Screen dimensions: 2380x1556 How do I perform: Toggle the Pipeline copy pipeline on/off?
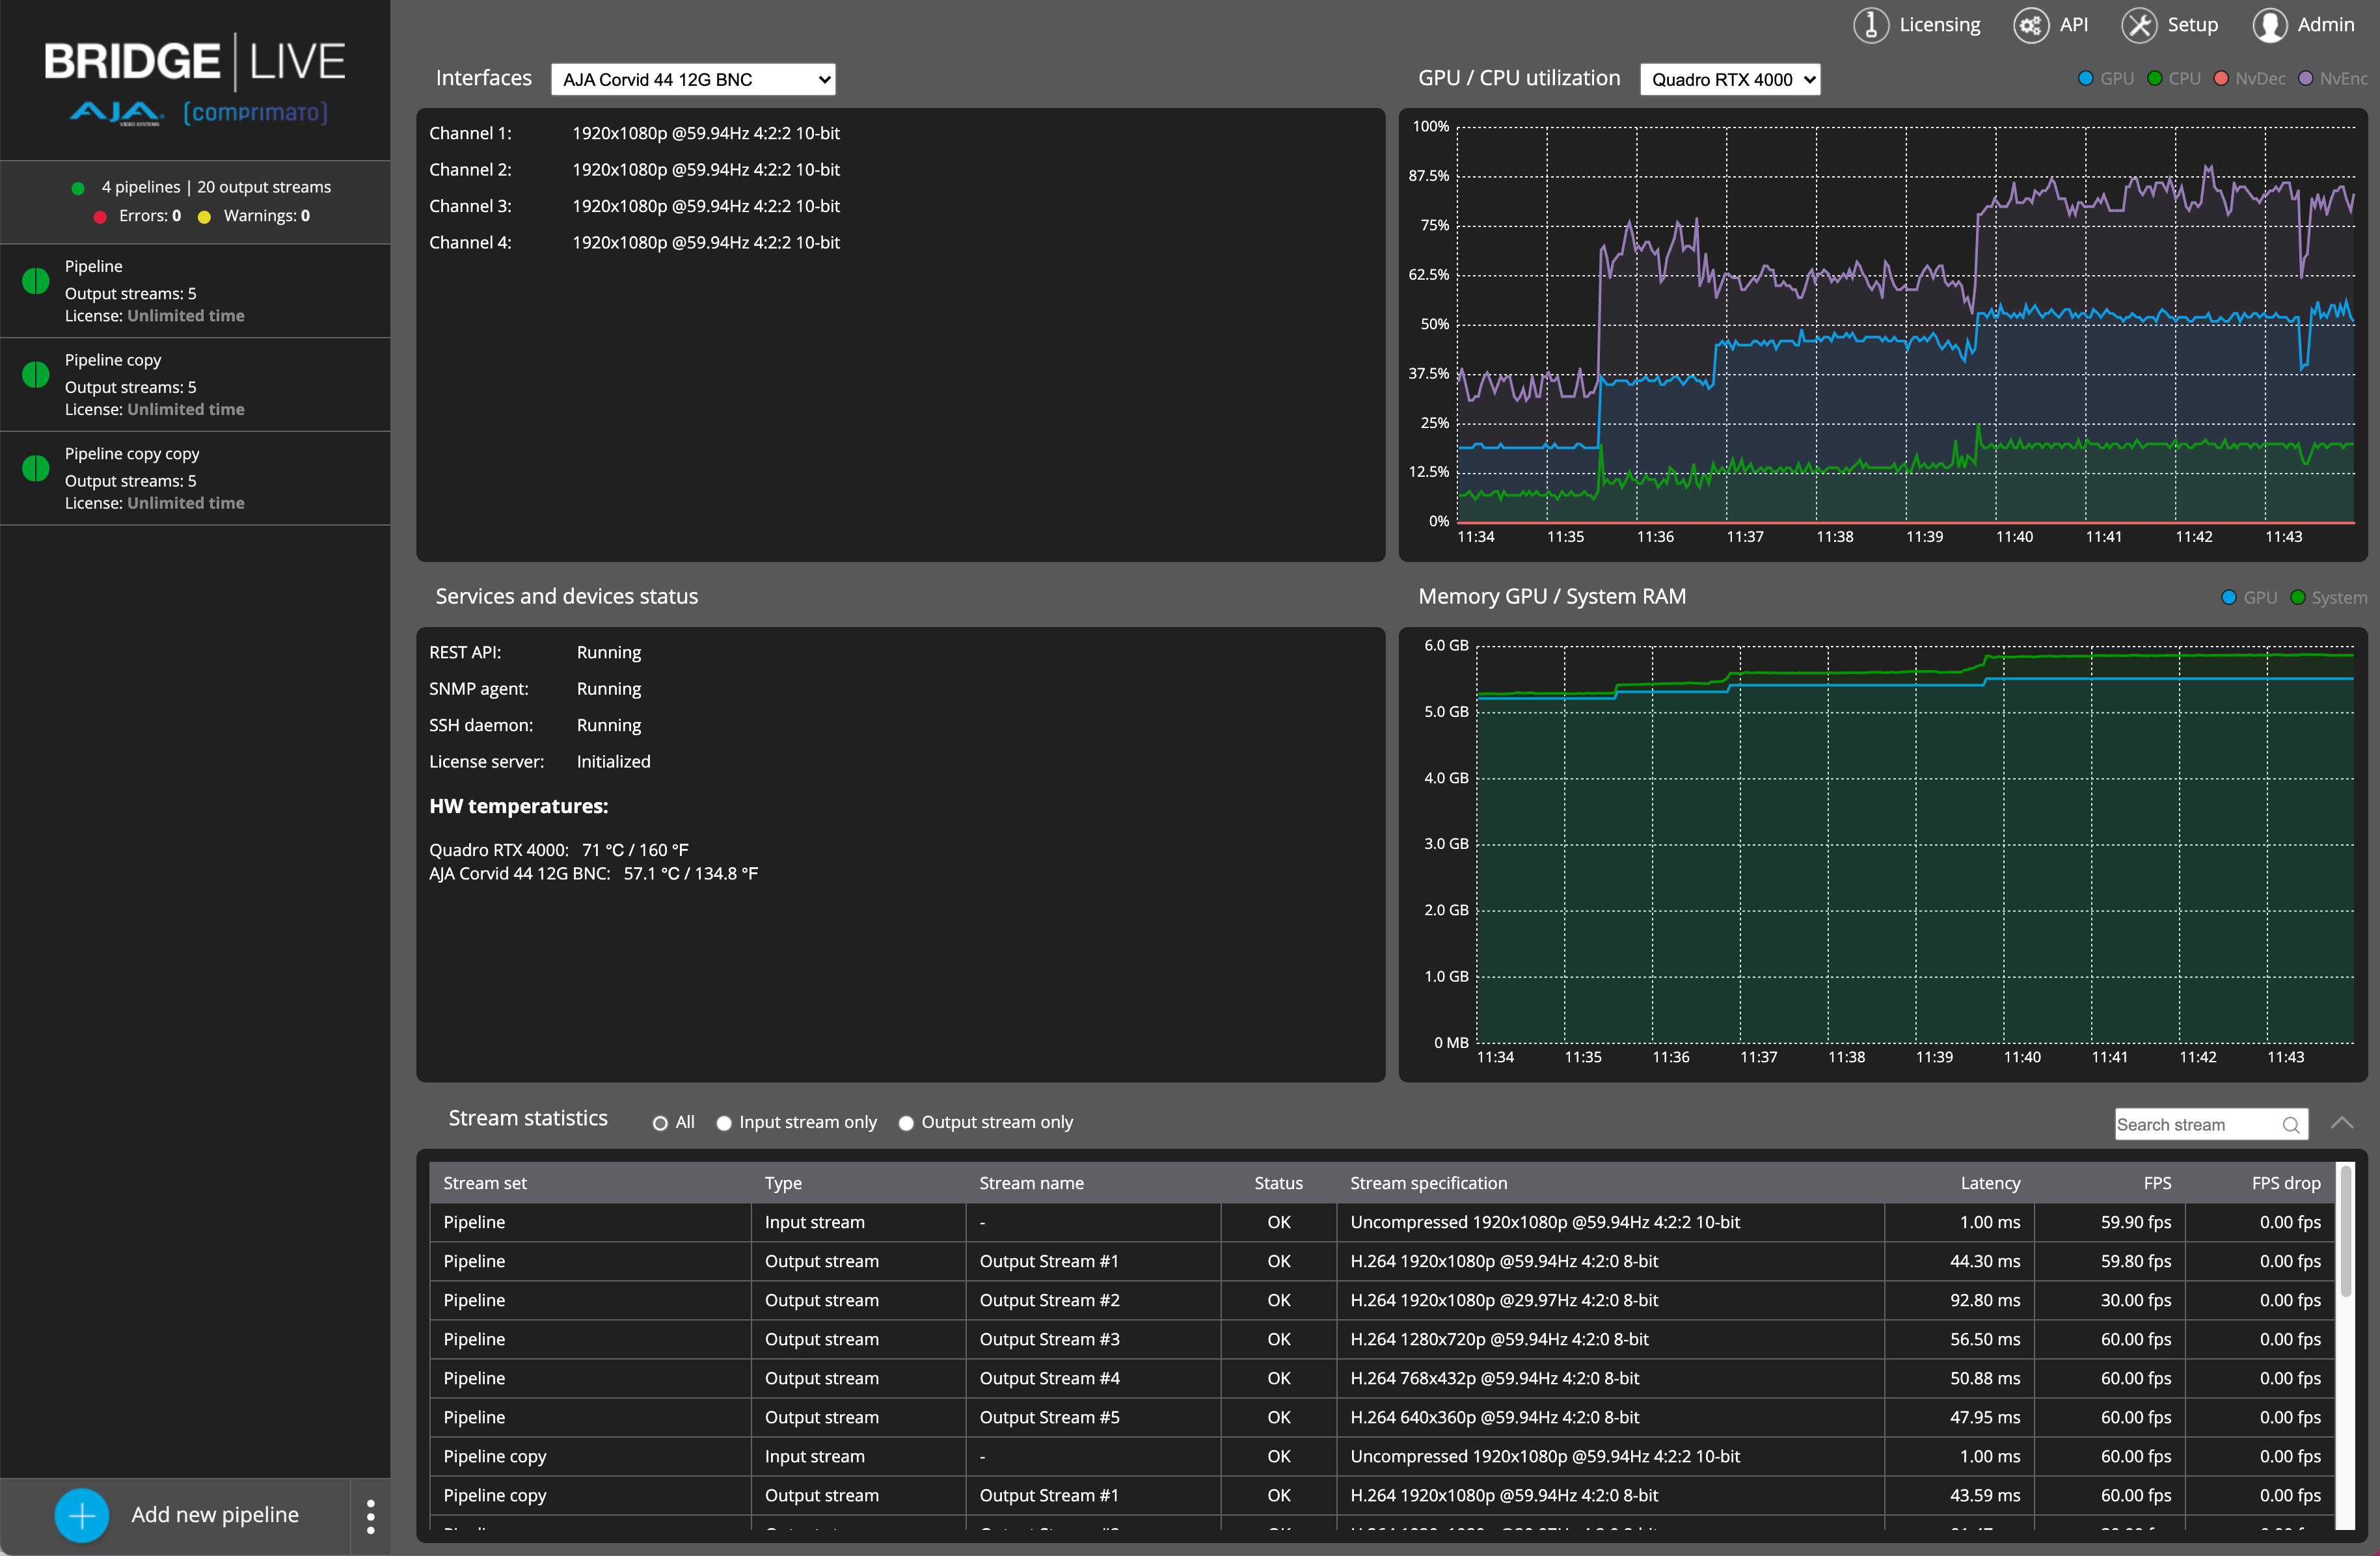[x=34, y=371]
